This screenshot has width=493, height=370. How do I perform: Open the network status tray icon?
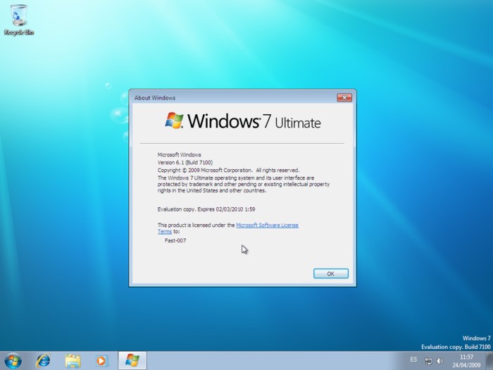[428, 361]
